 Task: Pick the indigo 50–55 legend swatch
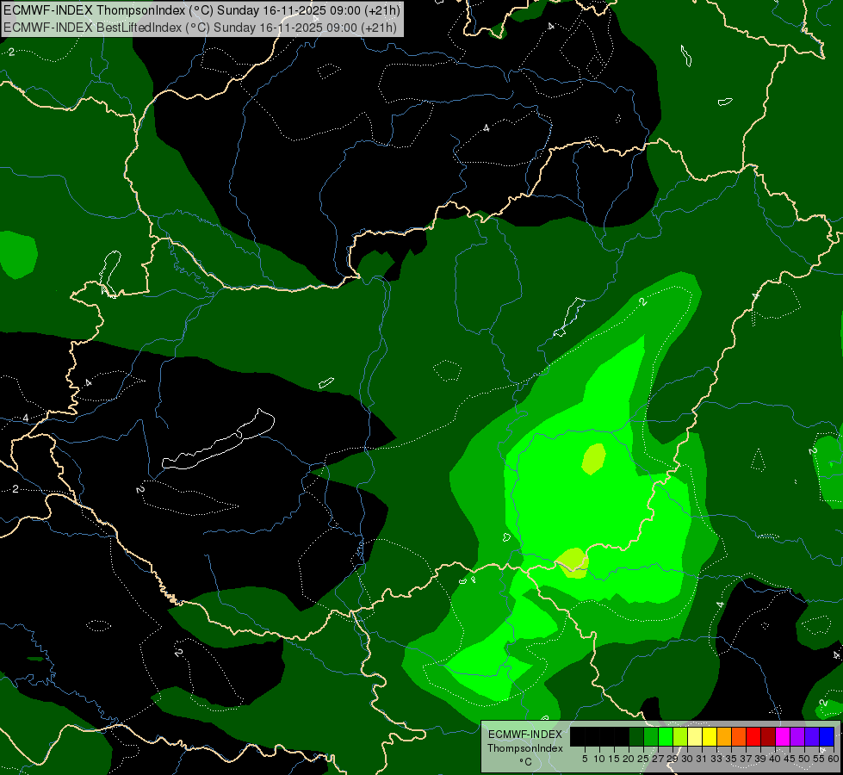812,736
